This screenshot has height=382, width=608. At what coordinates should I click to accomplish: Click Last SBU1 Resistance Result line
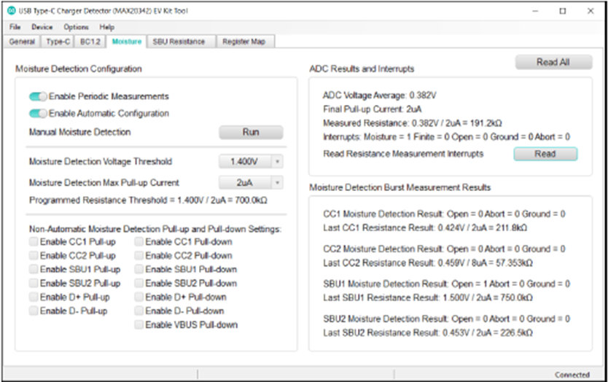428,297
